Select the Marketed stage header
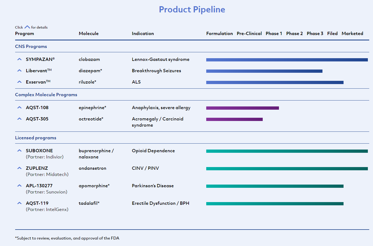373x246 pixels. 352,33
